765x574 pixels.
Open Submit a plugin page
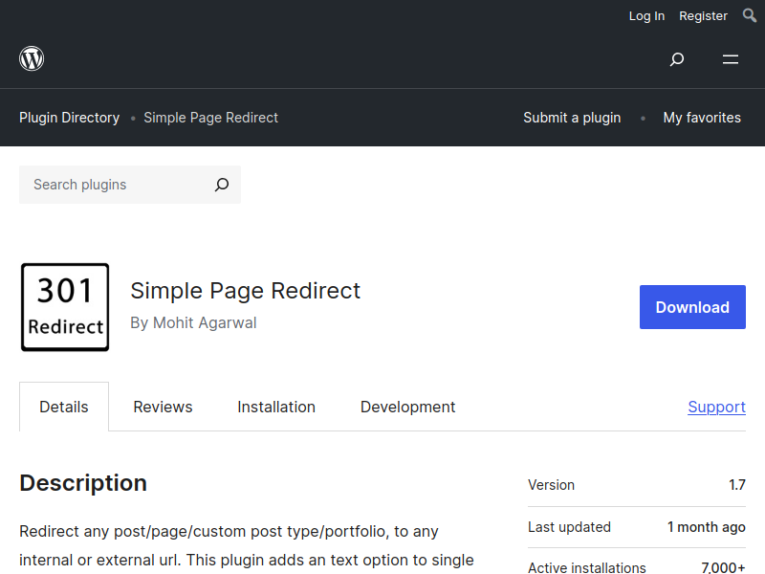pos(572,118)
